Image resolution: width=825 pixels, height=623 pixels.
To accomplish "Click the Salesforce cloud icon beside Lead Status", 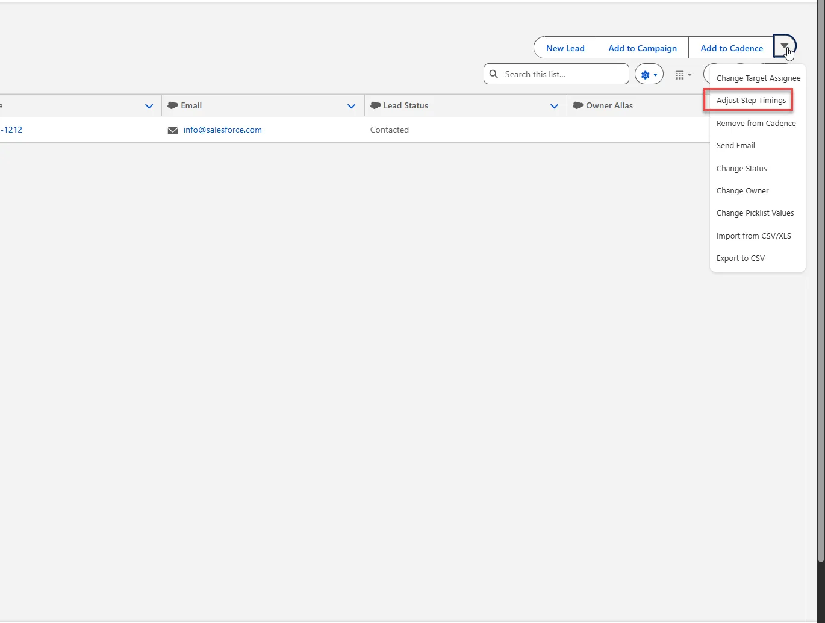I will click(375, 105).
